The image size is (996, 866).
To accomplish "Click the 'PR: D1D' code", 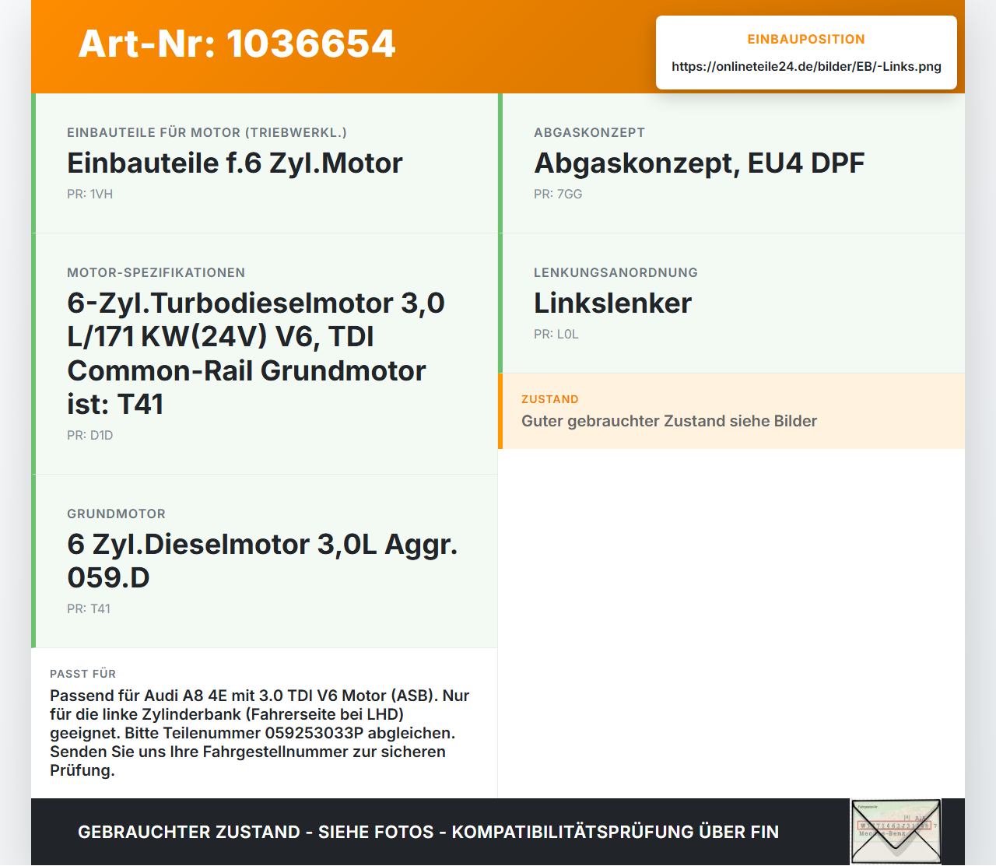I will point(89,436).
